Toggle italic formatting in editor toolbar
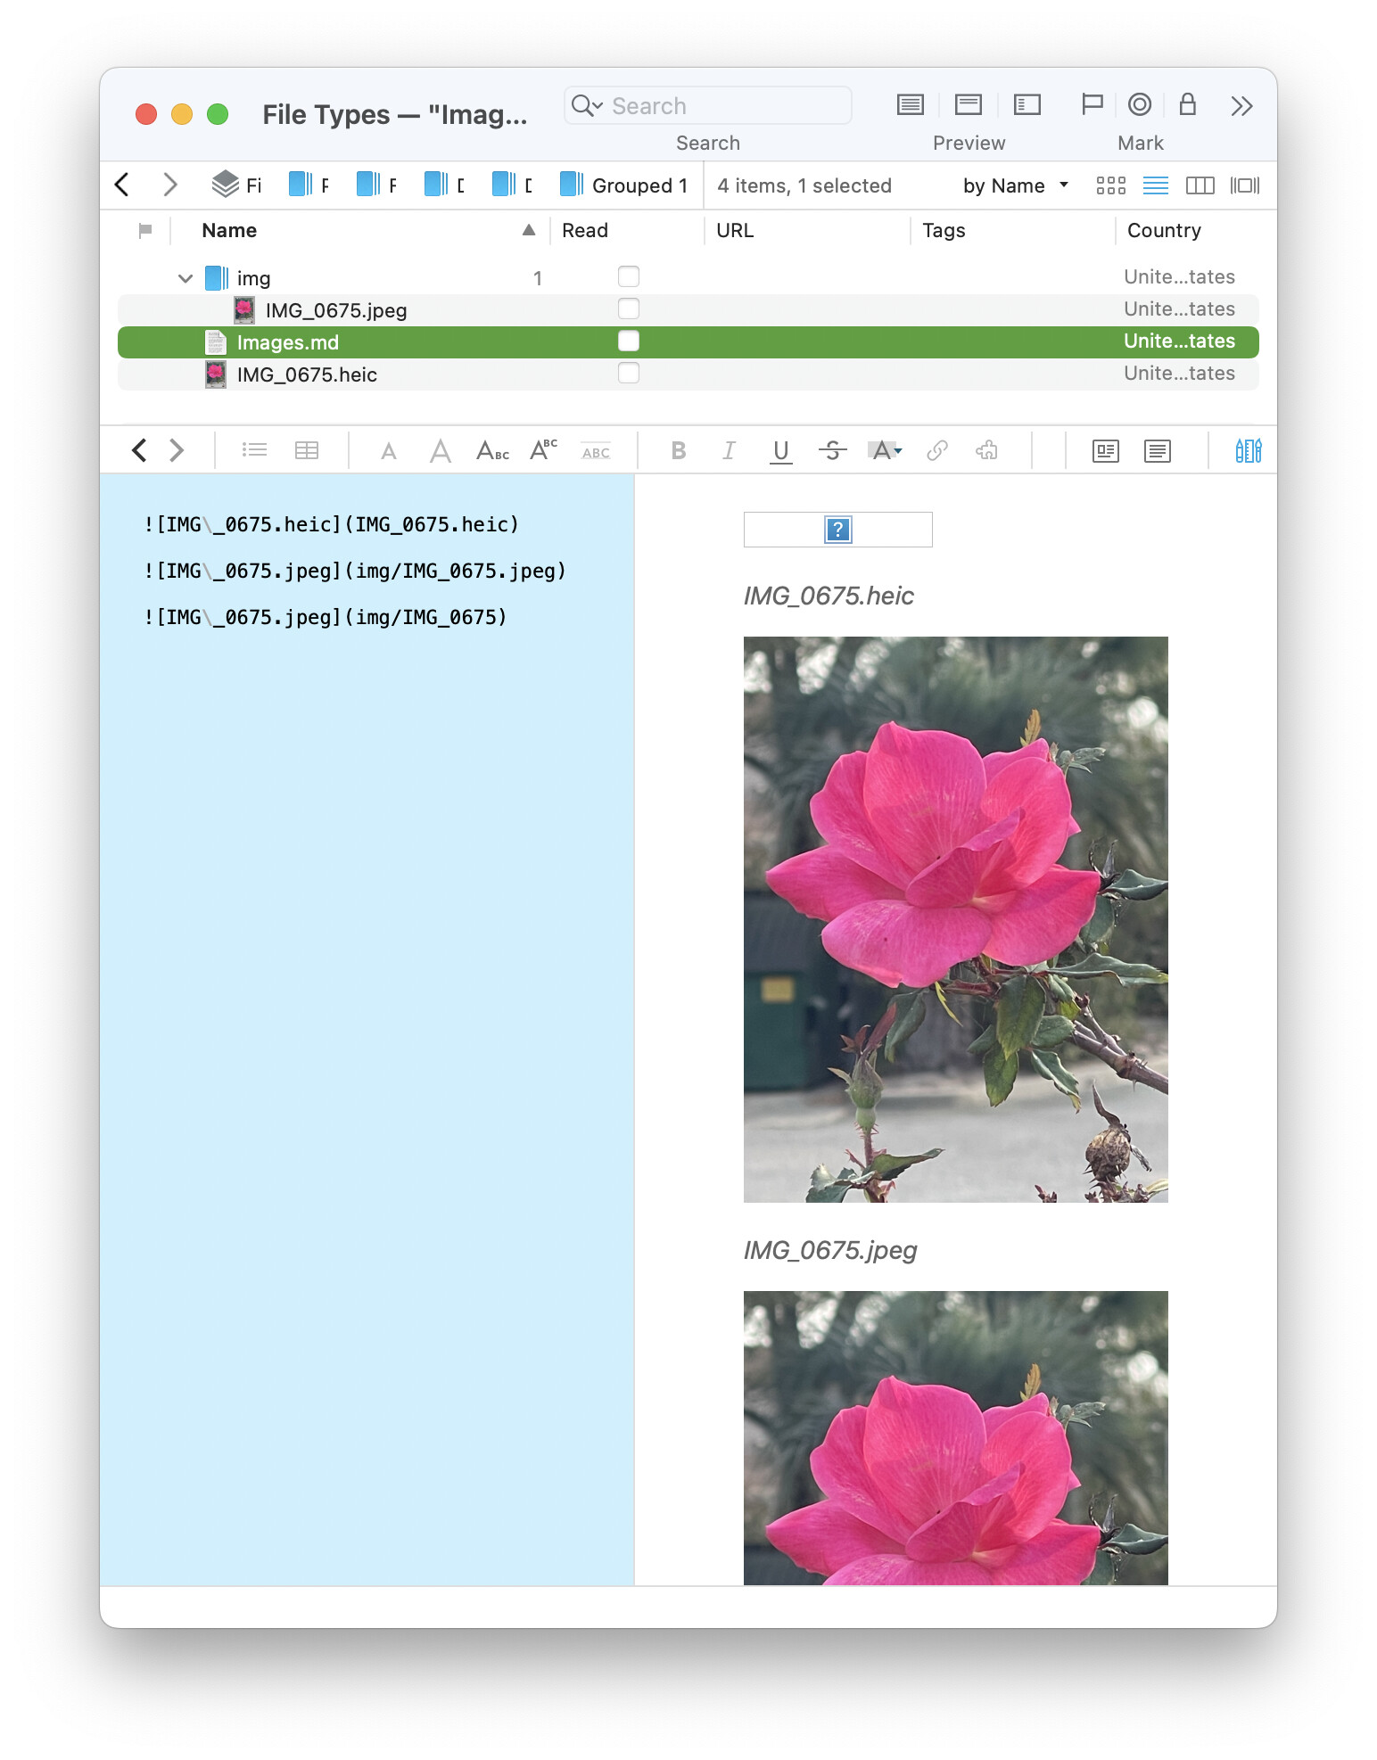1377x1760 pixels. click(x=729, y=451)
